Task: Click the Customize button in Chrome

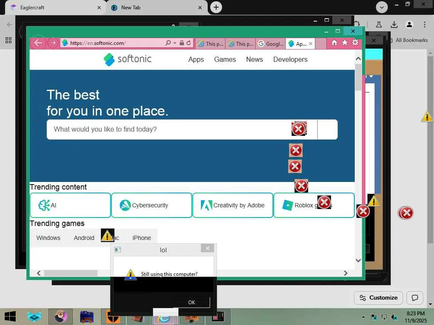Action: click(x=378, y=297)
